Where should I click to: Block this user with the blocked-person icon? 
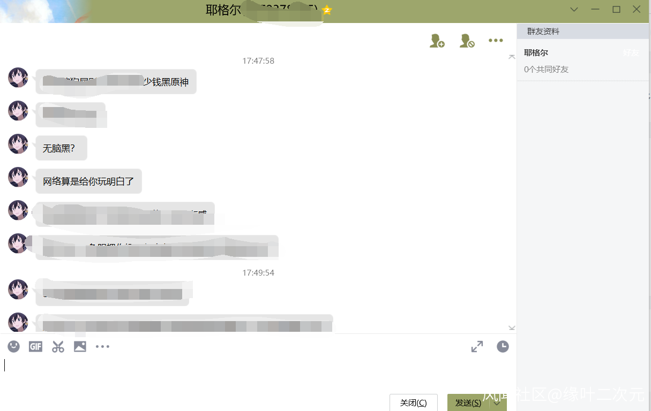(467, 41)
